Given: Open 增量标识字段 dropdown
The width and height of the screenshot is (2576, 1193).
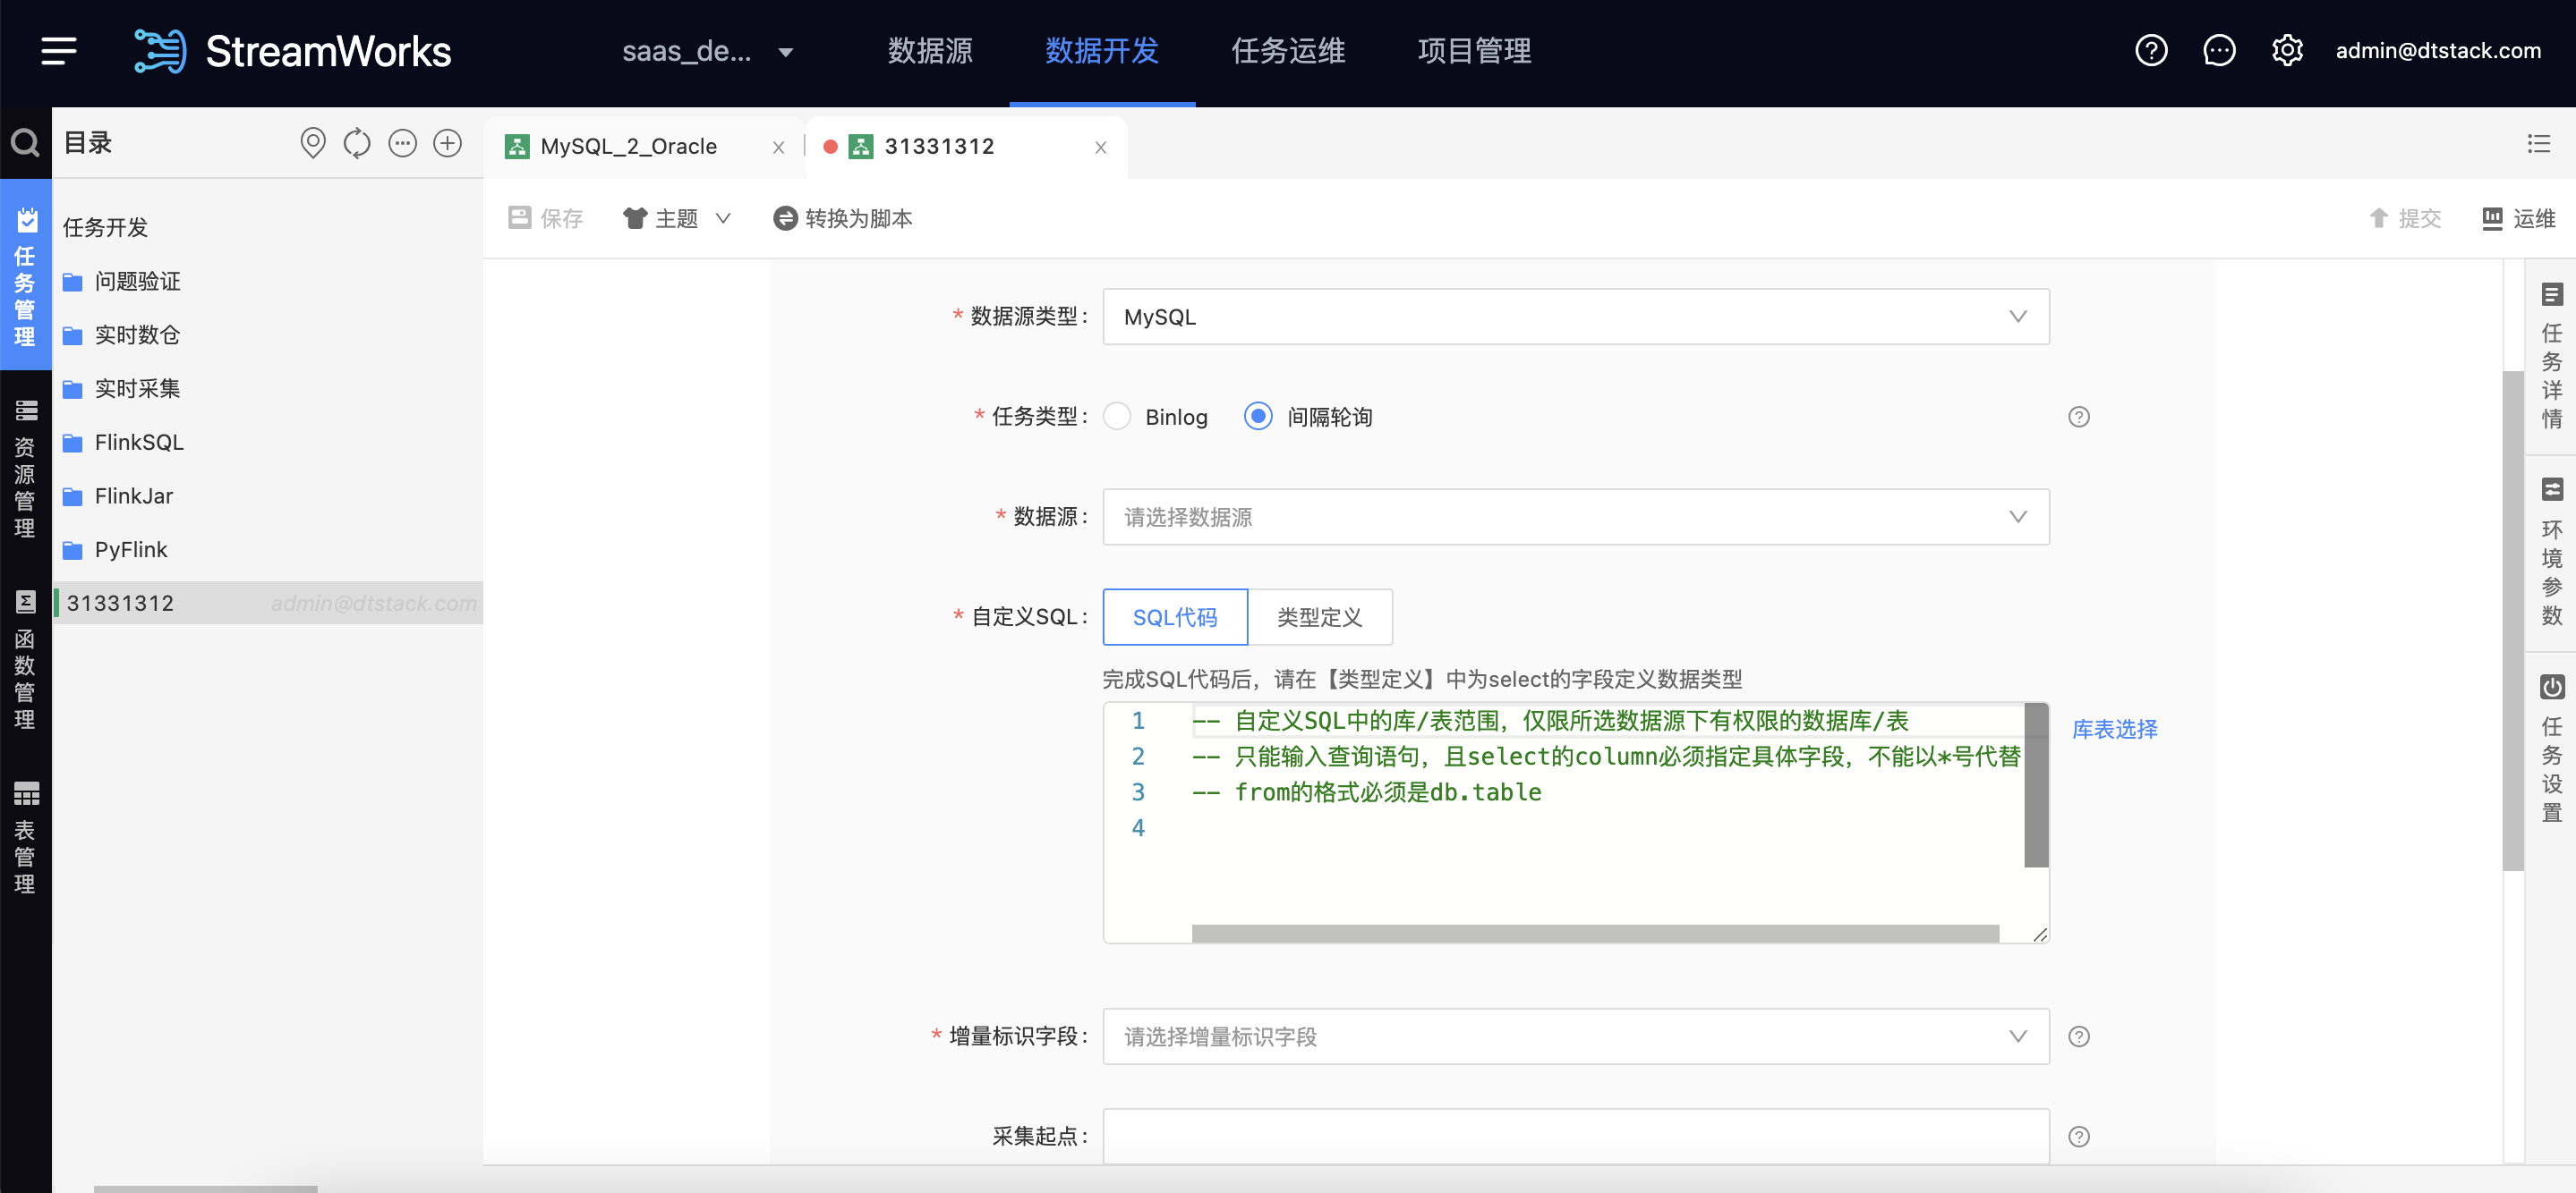Looking at the screenshot, I should point(1576,1036).
